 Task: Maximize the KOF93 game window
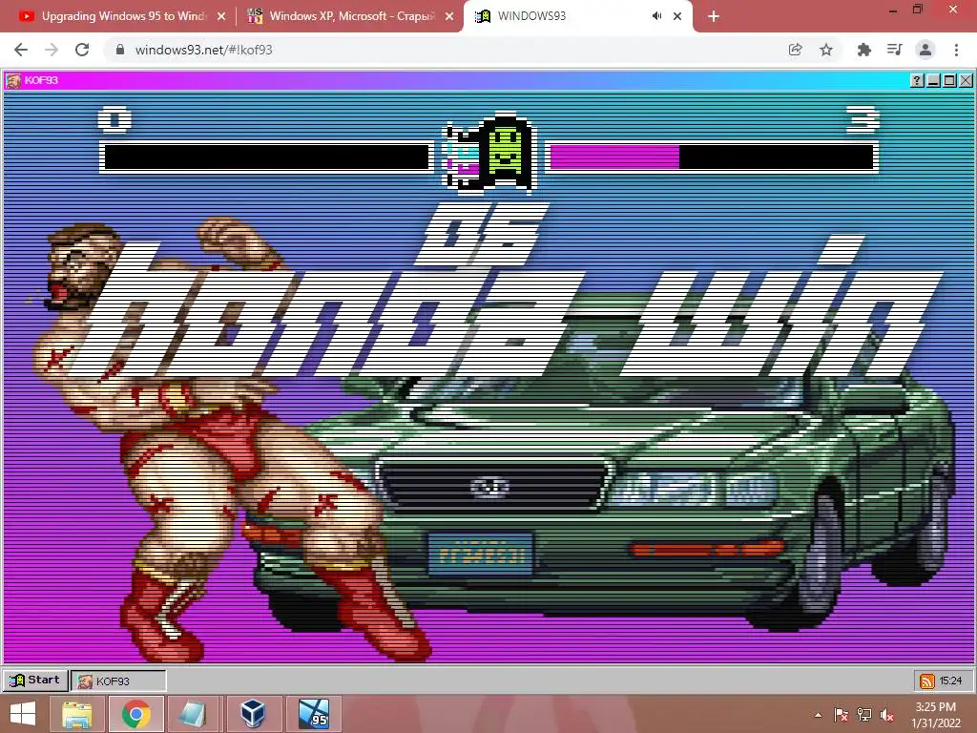tap(949, 80)
